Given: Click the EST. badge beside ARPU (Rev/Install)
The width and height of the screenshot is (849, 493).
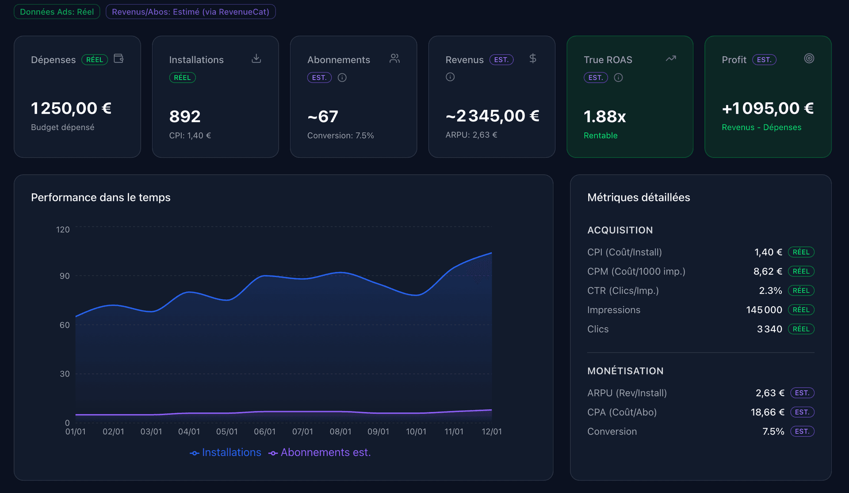Looking at the screenshot, I should point(802,393).
